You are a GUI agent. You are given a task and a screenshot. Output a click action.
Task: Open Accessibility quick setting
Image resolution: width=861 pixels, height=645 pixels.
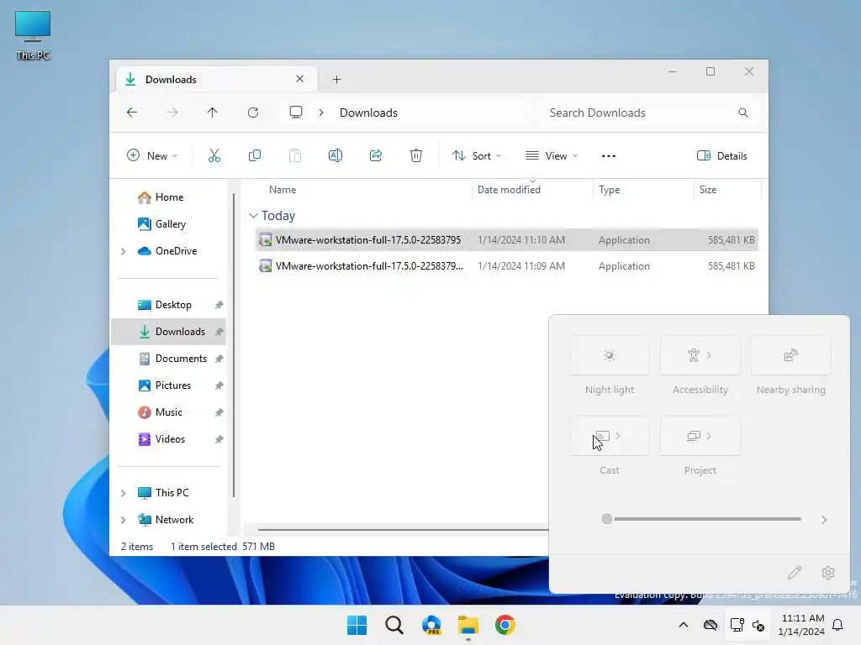pos(700,355)
